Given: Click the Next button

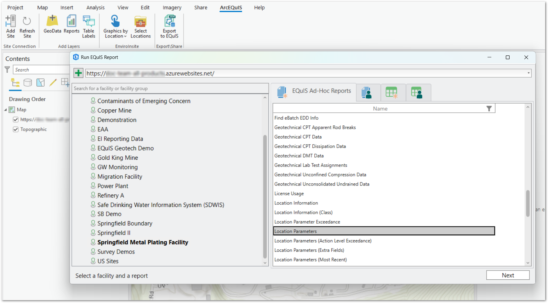Looking at the screenshot, I should pos(508,275).
